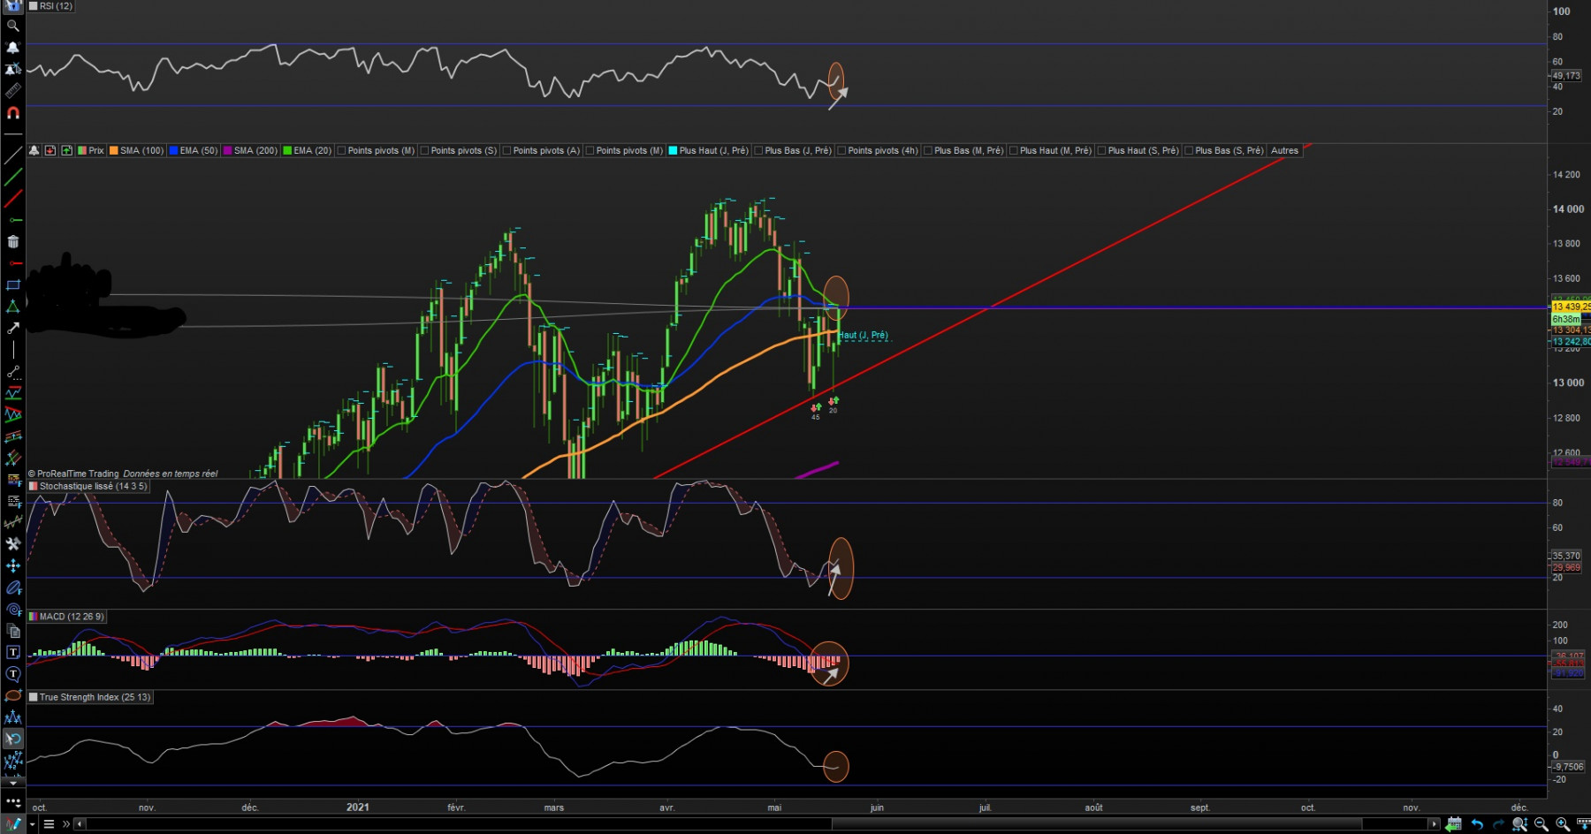Click the bell icon in the price indicator bar

(34, 150)
